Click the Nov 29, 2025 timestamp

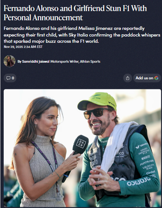pos(23,47)
